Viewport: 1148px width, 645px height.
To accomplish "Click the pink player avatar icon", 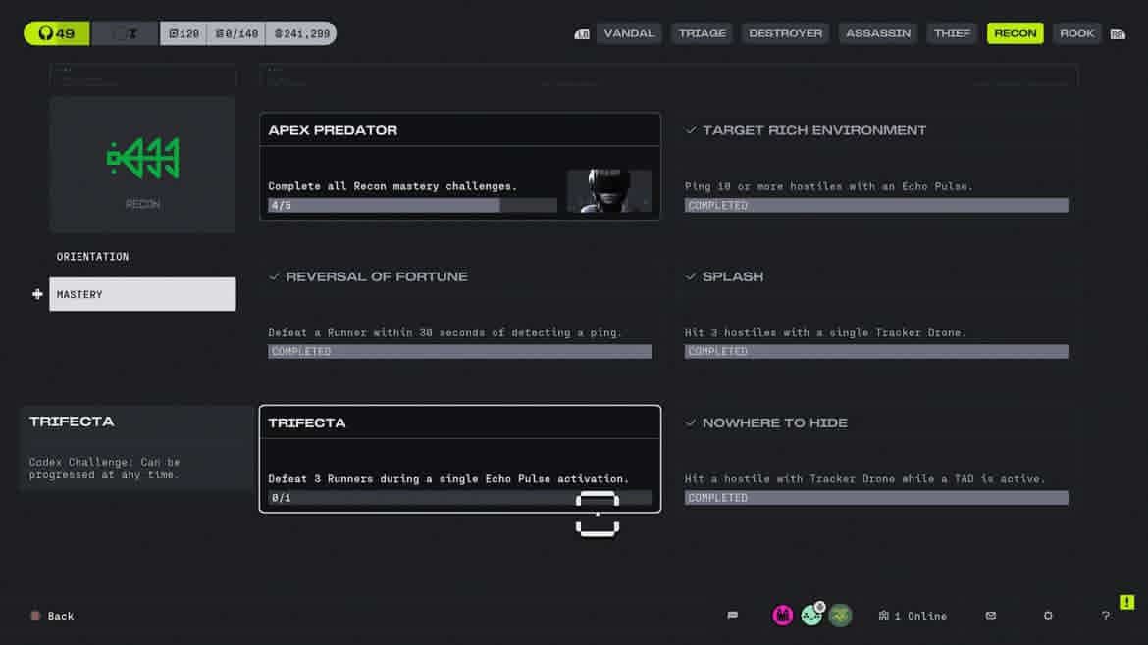I will click(x=783, y=616).
